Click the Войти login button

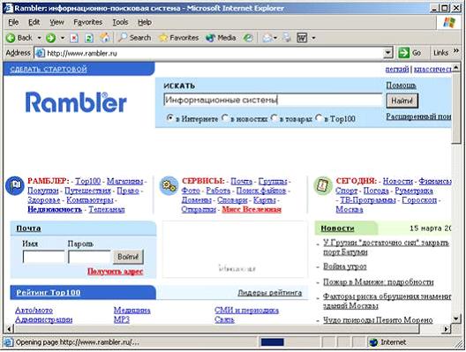point(128,257)
